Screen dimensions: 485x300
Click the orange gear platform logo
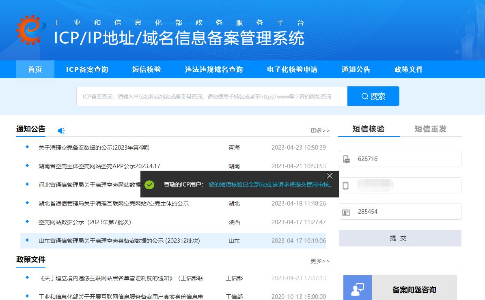(x=29, y=30)
